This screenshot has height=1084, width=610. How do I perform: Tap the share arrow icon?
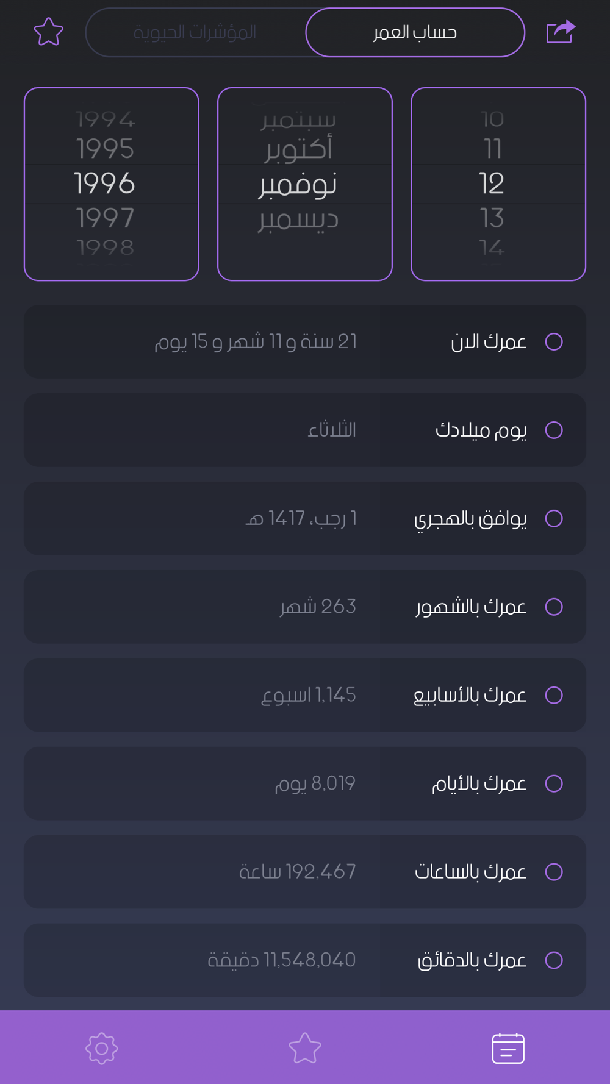[x=561, y=32]
